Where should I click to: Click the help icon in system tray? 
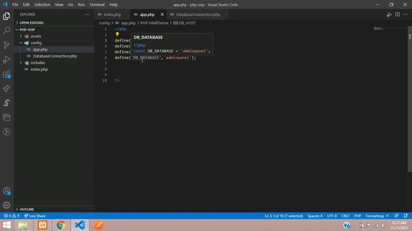tap(347, 225)
